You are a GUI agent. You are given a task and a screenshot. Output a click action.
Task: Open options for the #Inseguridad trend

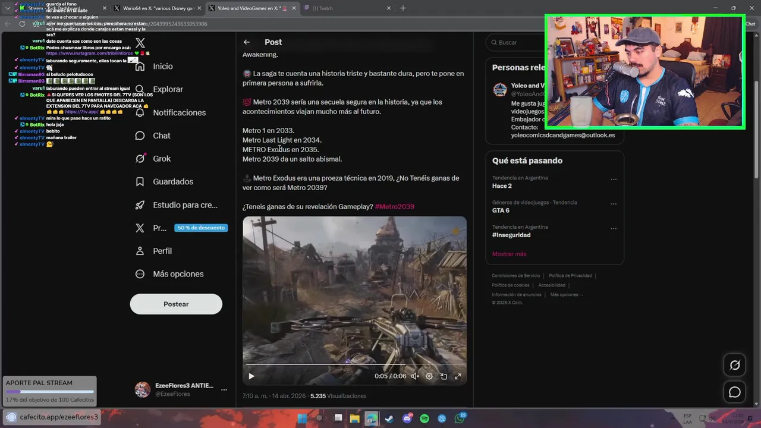[x=614, y=228]
